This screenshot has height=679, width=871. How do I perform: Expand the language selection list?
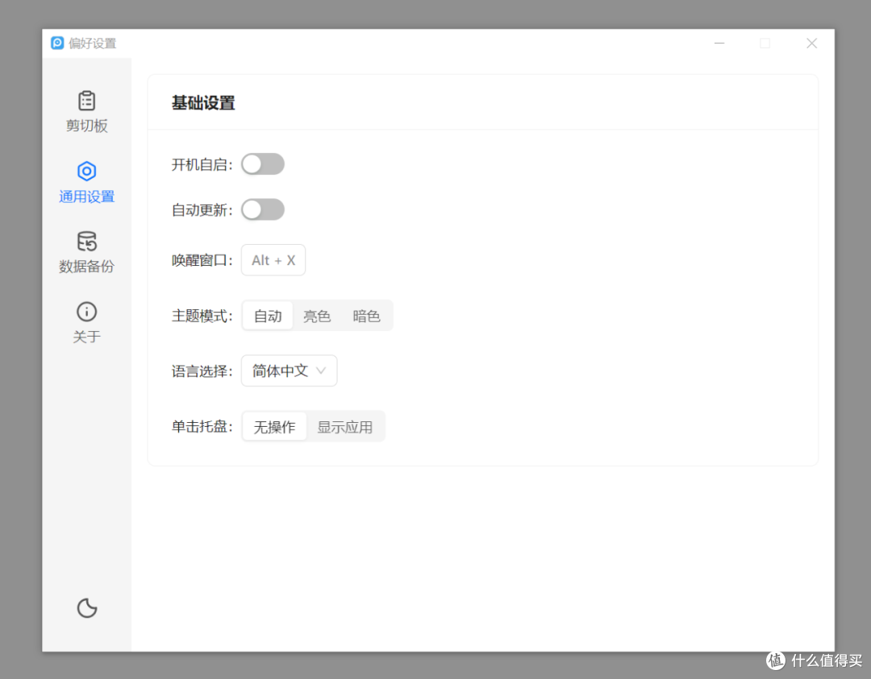pyautogui.click(x=289, y=371)
